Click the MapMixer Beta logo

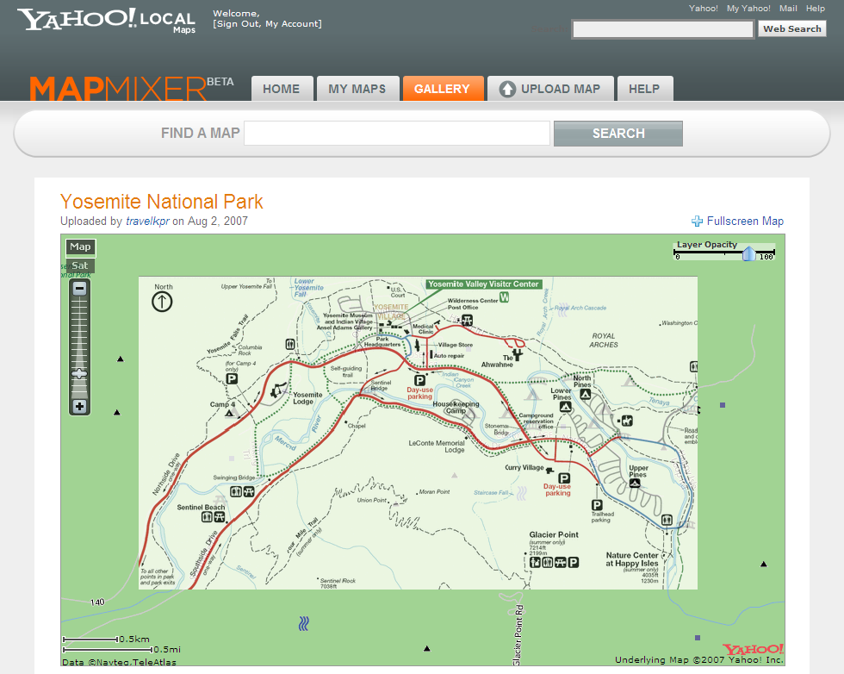tap(131, 88)
